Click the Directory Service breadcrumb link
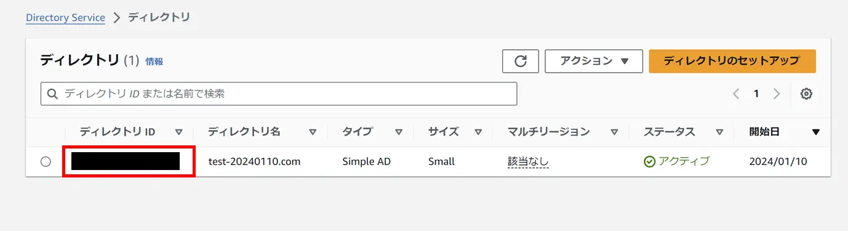 coord(65,17)
